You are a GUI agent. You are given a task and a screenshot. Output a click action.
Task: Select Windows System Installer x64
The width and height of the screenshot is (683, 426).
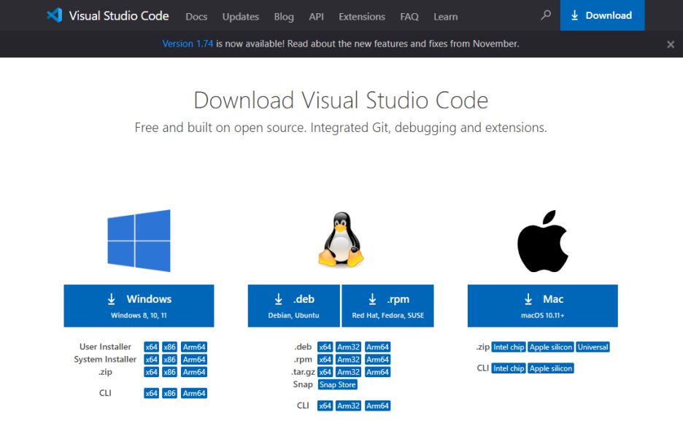151,360
